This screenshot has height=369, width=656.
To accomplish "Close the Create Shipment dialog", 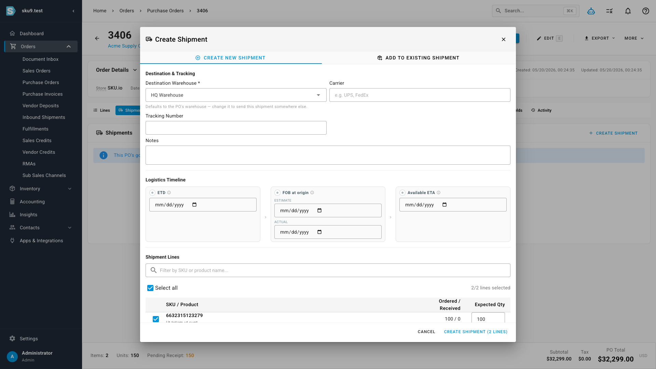I will [504, 39].
